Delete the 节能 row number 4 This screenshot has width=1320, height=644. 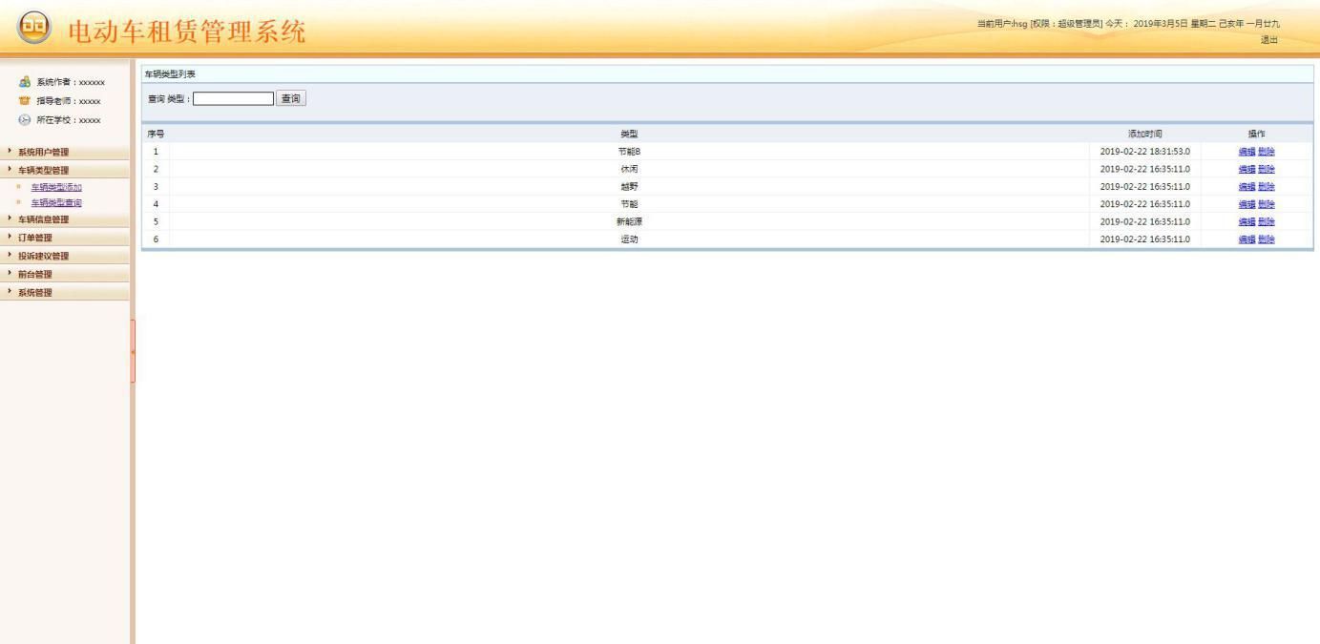pyautogui.click(x=1267, y=204)
